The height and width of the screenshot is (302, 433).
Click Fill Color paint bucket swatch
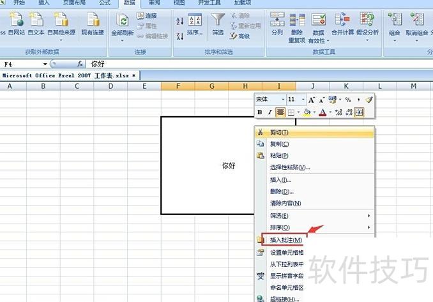pyautogui.click(x=307, y=112)
